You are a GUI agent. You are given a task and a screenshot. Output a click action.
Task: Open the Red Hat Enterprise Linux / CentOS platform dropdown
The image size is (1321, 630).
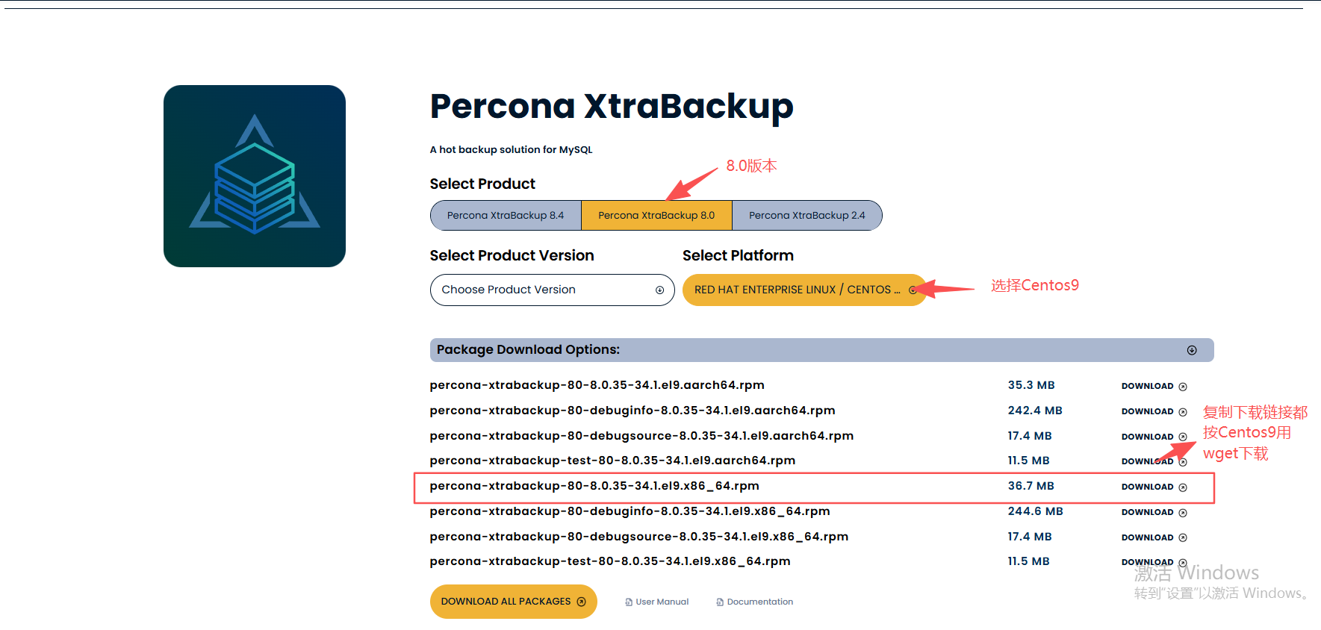coord(804,290)
